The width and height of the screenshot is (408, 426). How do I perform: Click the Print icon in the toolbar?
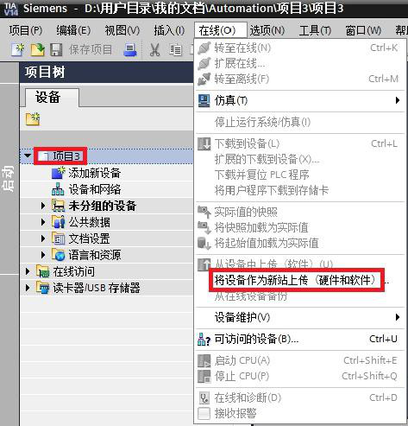pos(130,49)
